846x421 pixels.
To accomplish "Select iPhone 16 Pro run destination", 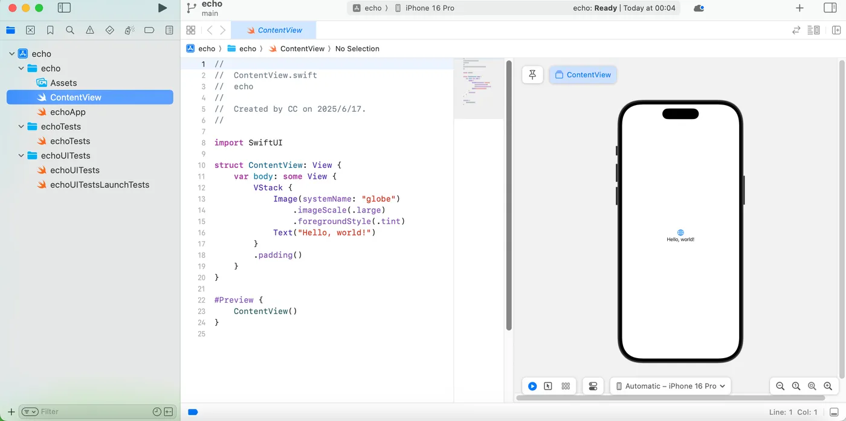I will [x=424, y=8].
